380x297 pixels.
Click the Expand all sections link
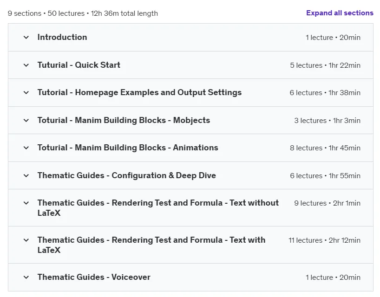coord(340,13)
